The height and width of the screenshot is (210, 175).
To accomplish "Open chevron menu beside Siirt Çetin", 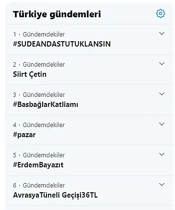I will pyautogui.click(x=162, y=64).
